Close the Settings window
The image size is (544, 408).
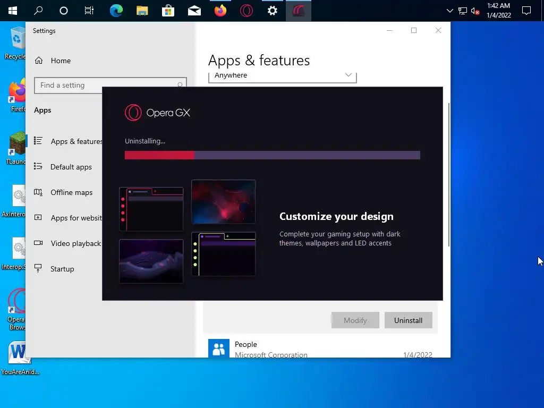click(438, 30)
